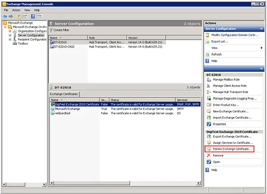Screen dimensions: 267x194
Task: Click the console tree left scroll arrow
Action: point(4,184)
